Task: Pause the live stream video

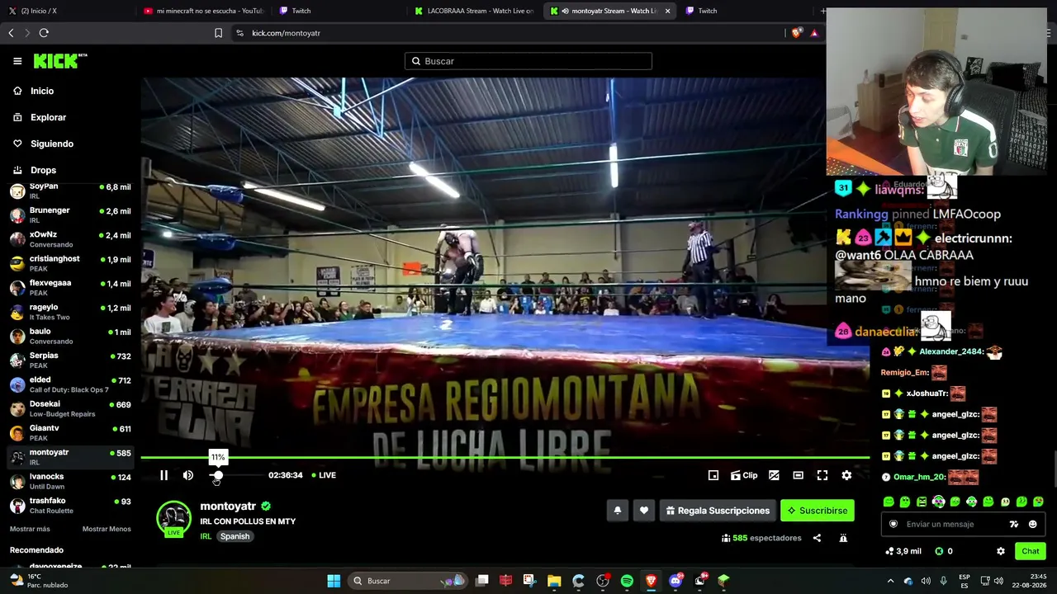Action: point(164,475)
